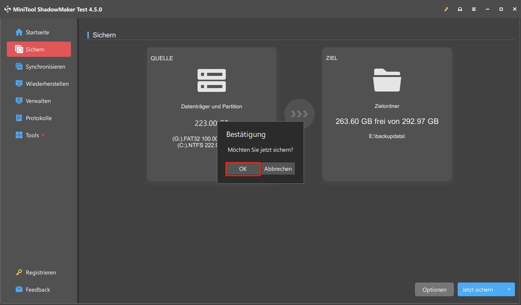Click the Bestätigung dialog title

246,135
